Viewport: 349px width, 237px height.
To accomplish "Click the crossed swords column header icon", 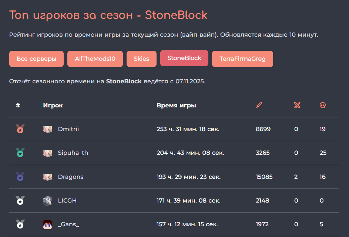I will coord(297,106).
